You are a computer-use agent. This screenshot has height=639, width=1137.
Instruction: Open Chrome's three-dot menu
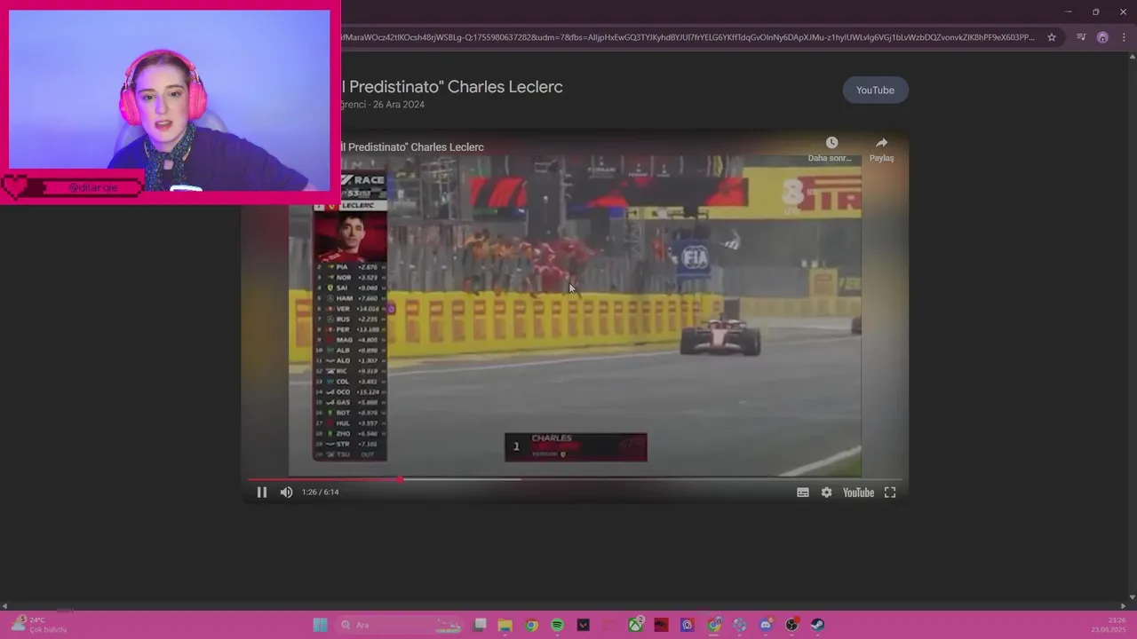[1124, 37]
